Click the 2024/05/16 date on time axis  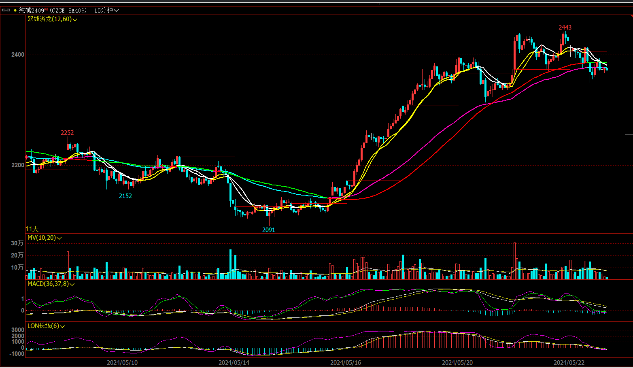click(346, 362)
